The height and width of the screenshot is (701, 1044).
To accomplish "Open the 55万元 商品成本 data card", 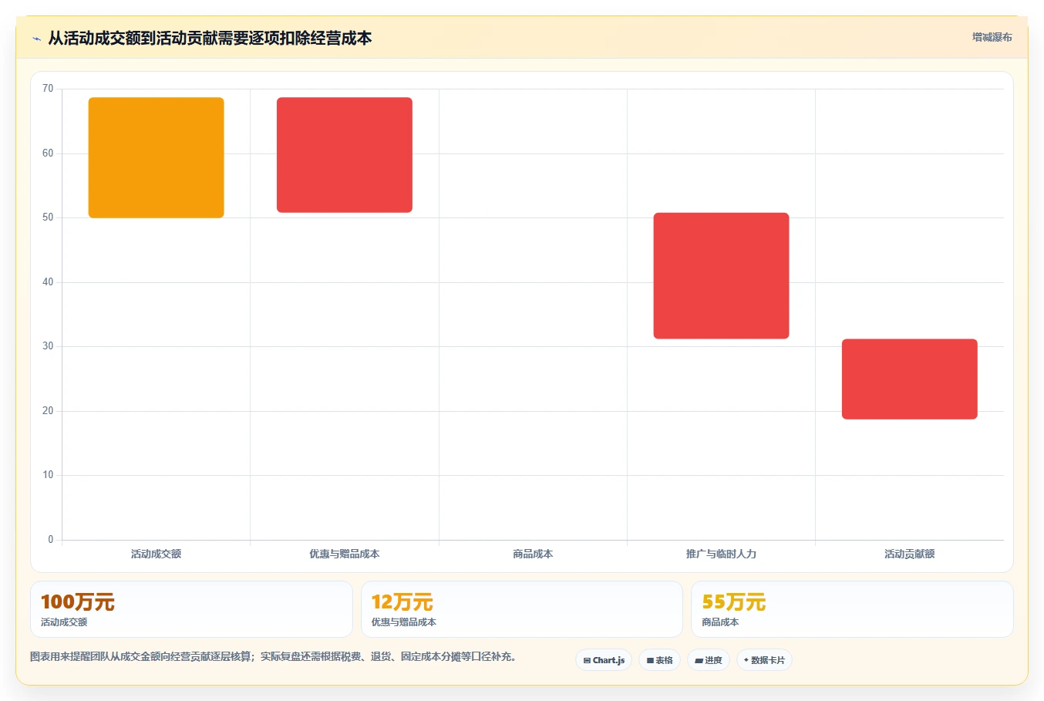I will click(852, 609).
